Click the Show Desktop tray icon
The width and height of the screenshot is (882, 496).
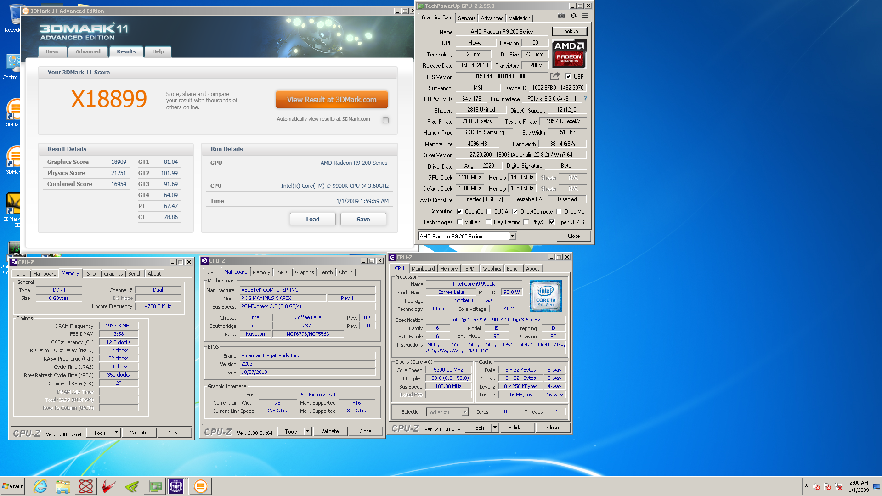[876, 486]
